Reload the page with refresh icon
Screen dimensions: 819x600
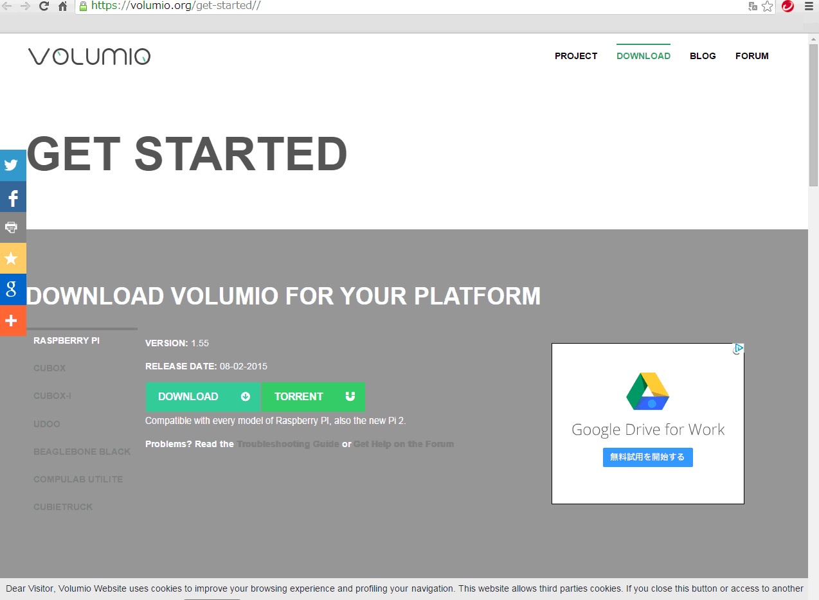(44, 6)
